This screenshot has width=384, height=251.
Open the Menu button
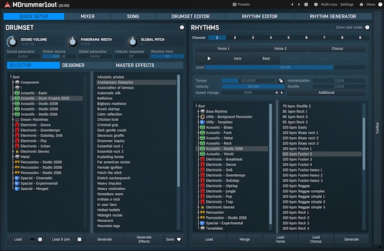pyautogui.click(x=371, y=4)
